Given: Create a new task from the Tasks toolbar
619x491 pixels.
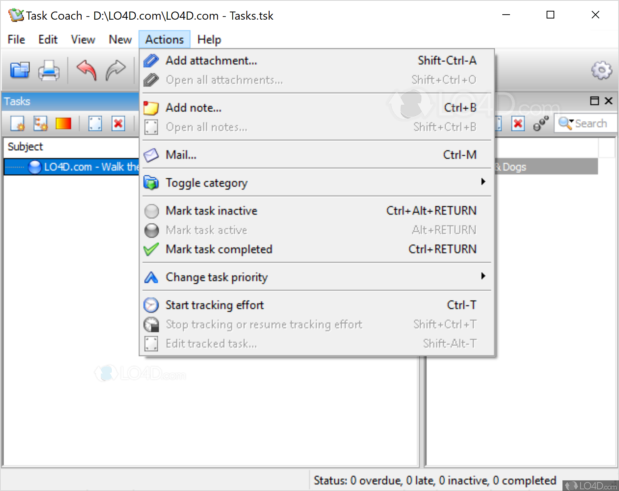Looking at the screenshot, I should [17, 124].
